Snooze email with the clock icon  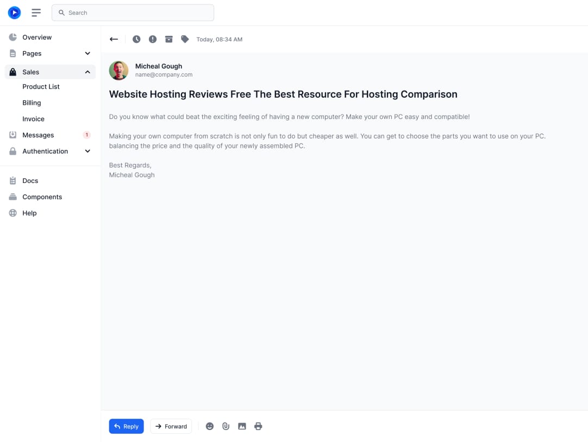pos(136,39)
